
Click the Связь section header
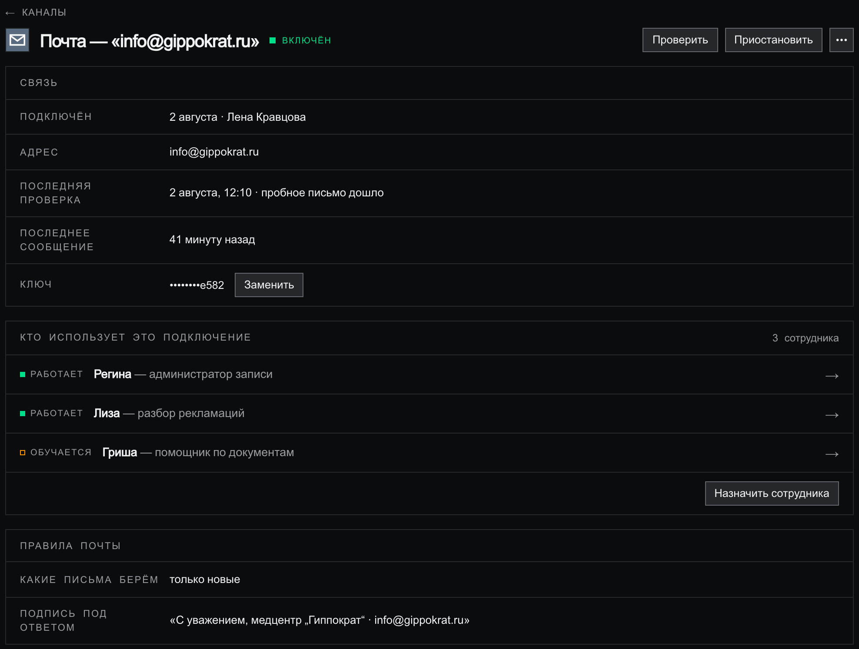[39, 83]
